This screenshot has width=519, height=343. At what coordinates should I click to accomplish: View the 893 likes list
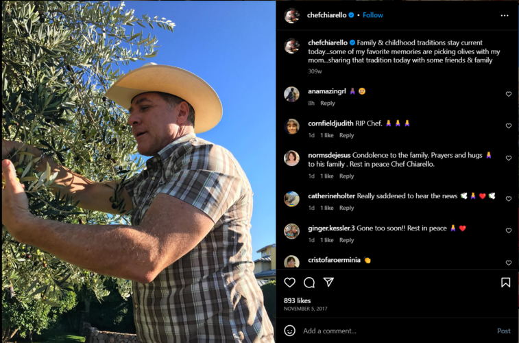[298, 300]
